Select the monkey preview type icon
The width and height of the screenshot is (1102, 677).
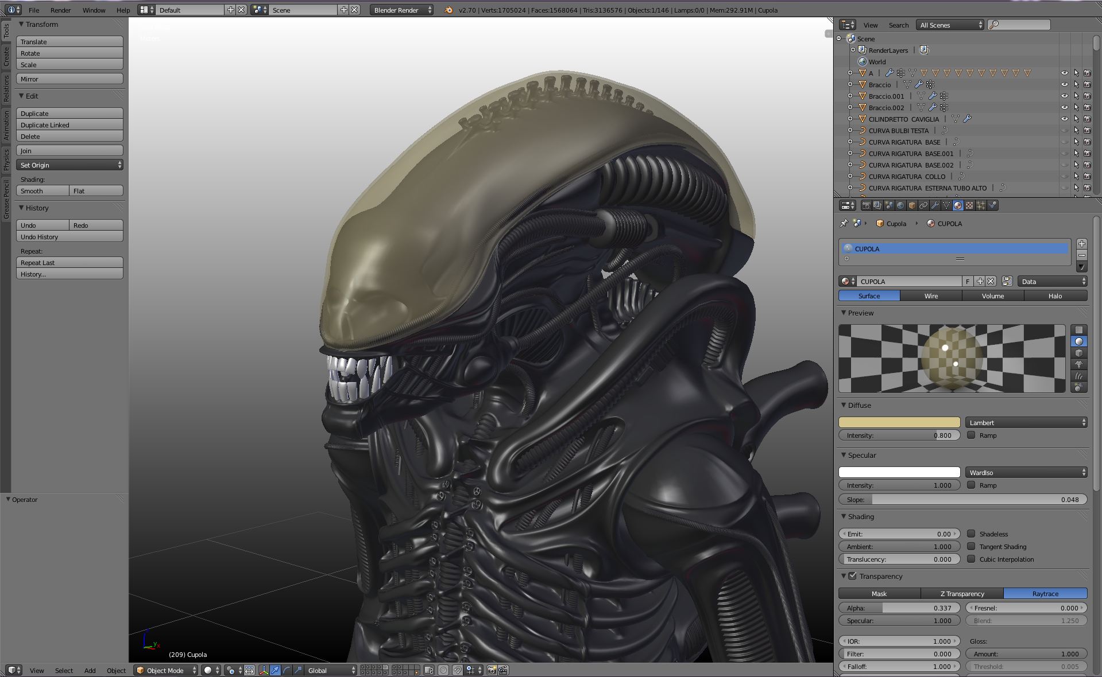coord(1079,364)
